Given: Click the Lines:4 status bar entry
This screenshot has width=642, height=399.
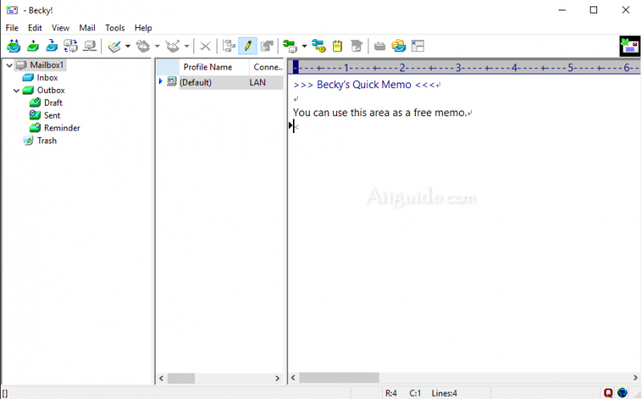Looking at the screenshot, I should click(445, 393).
